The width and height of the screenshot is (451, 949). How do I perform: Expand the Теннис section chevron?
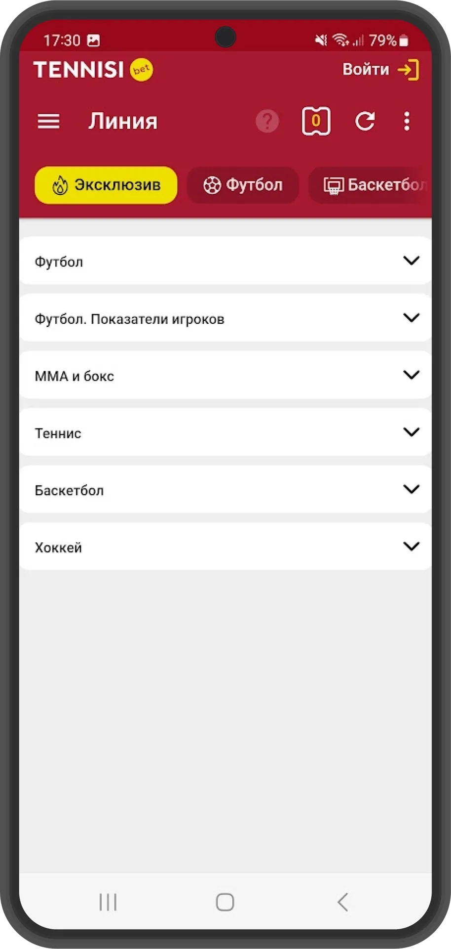coord(411,432)
